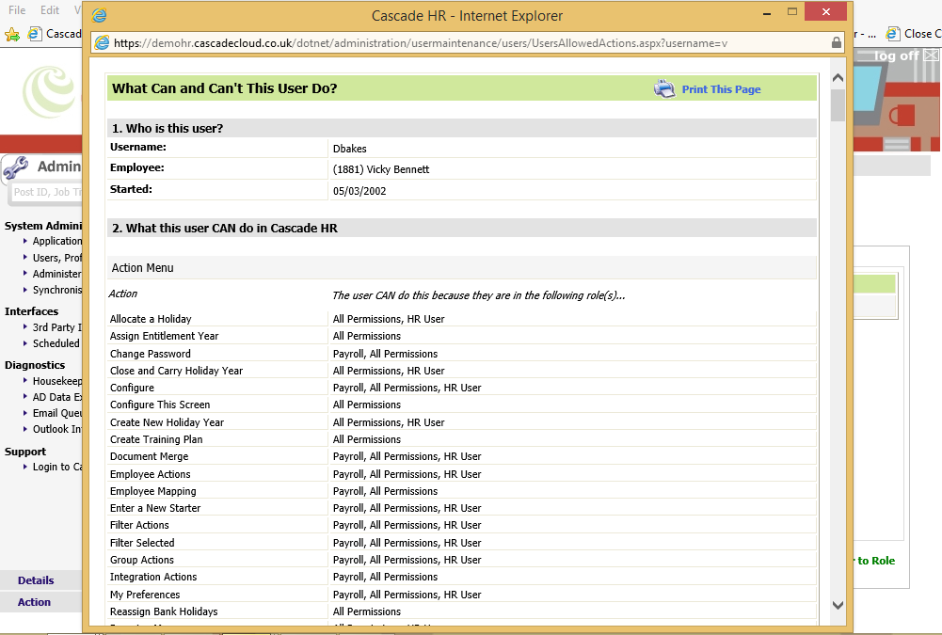Image resolution: width=942 pixels, height=635 pixels.
Task: Select the 'Create New Holiday Year' row
Action: (461, 422)
